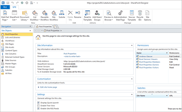
Task: Open the List Workflow ribbon button
Action: 35,16
